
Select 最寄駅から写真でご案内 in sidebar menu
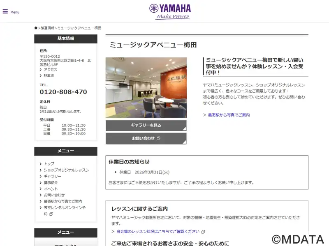63,201
